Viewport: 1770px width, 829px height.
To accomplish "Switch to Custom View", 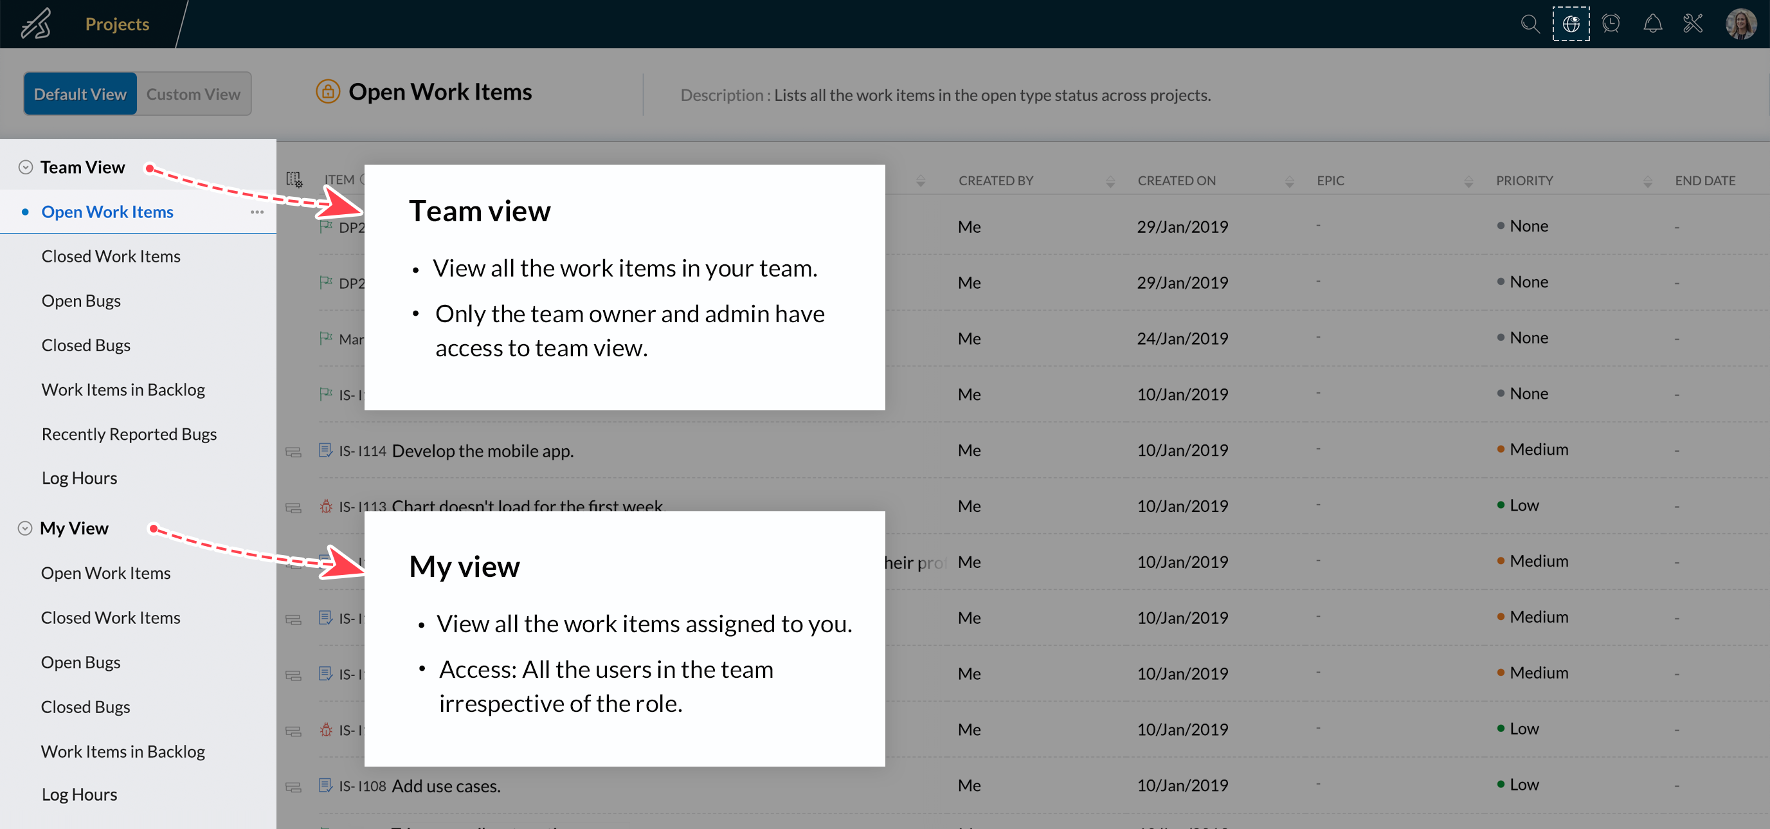I will pyautogui.click(x=193, y=94).
